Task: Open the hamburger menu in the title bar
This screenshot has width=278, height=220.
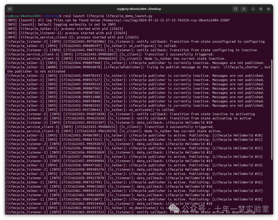Action: pos(244,9)
